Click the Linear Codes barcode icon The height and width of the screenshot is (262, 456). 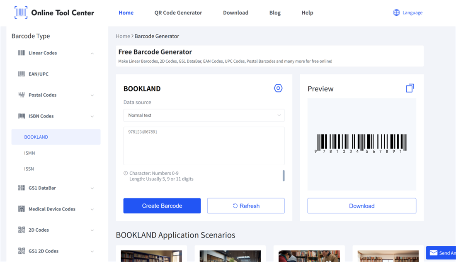click(x=22, y=53)
